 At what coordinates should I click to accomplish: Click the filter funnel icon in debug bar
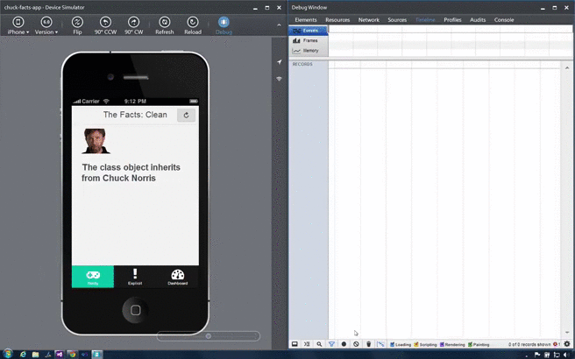331,344
